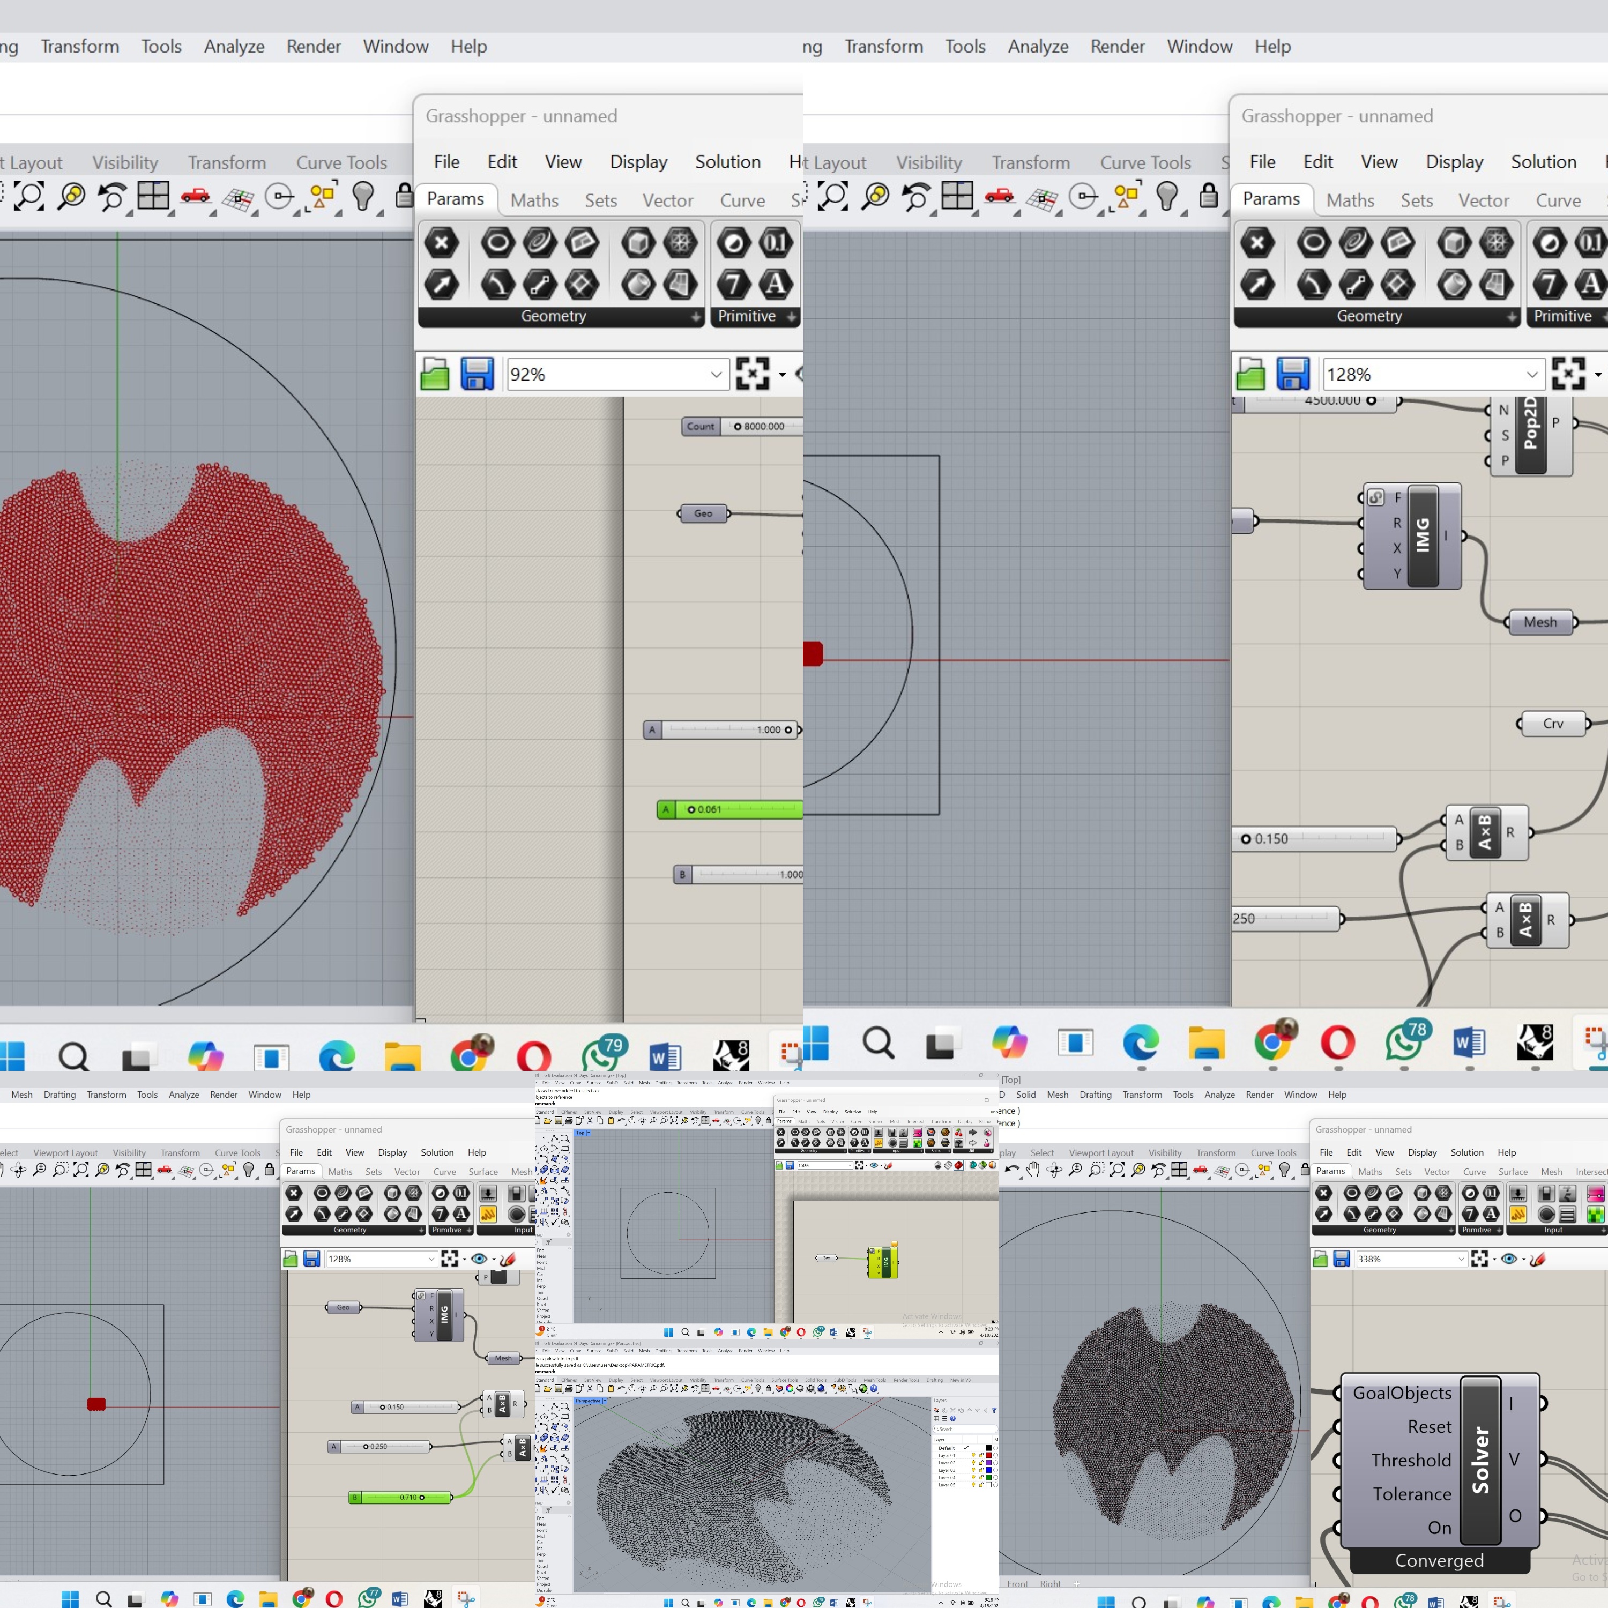This screenshot has width=1608, height=1608.
Task: Yellow Panel icon in the 338% Grasshopper window
Action: pos(1518,1215)
